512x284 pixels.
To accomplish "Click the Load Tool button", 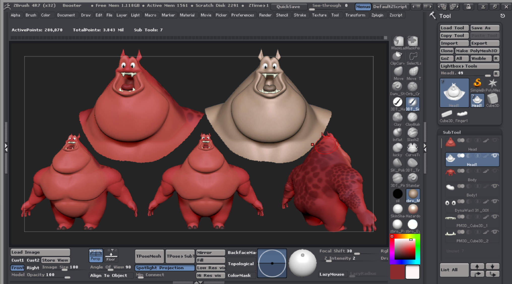I will point(454,28).
